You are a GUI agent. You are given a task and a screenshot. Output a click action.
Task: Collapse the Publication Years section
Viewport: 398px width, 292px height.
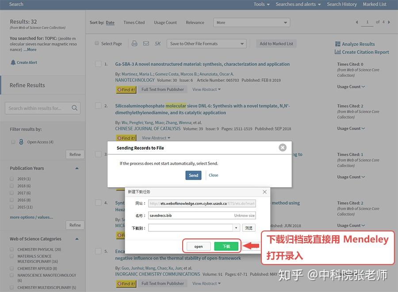tap(77, 169)
